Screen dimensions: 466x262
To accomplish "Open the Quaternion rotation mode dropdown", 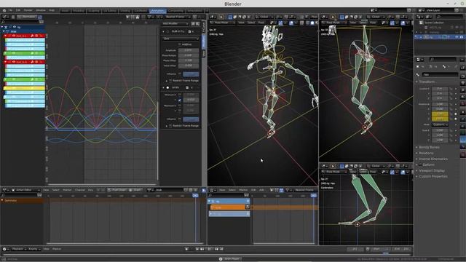I will click(440, 124).
